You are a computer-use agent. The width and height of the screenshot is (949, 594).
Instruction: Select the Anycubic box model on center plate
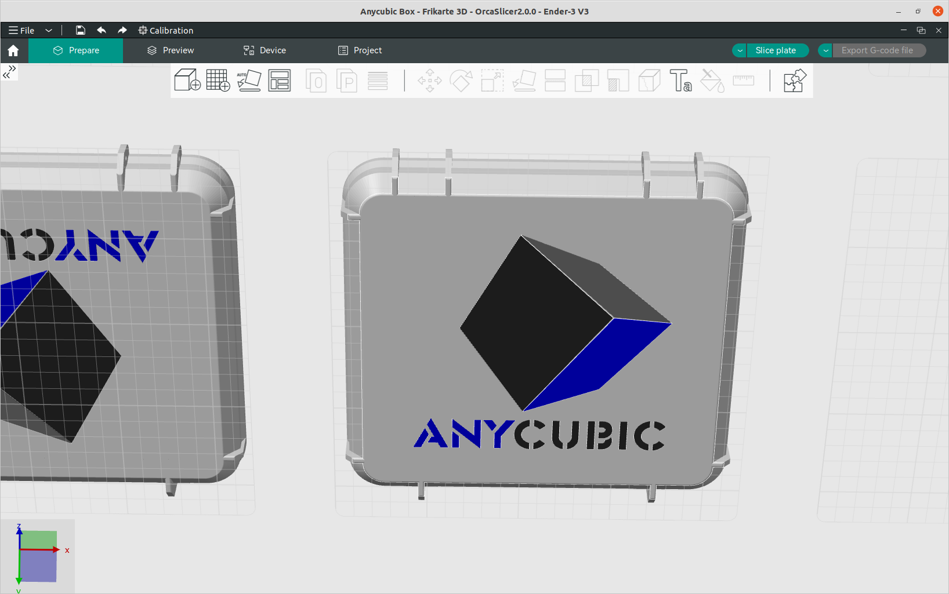click(x=545, y=325)
